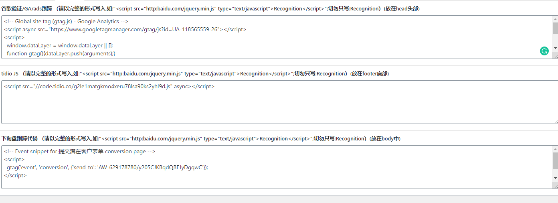
Task: Click the resize handle of the conversion code textarea
Action: (x=555, y=186)
